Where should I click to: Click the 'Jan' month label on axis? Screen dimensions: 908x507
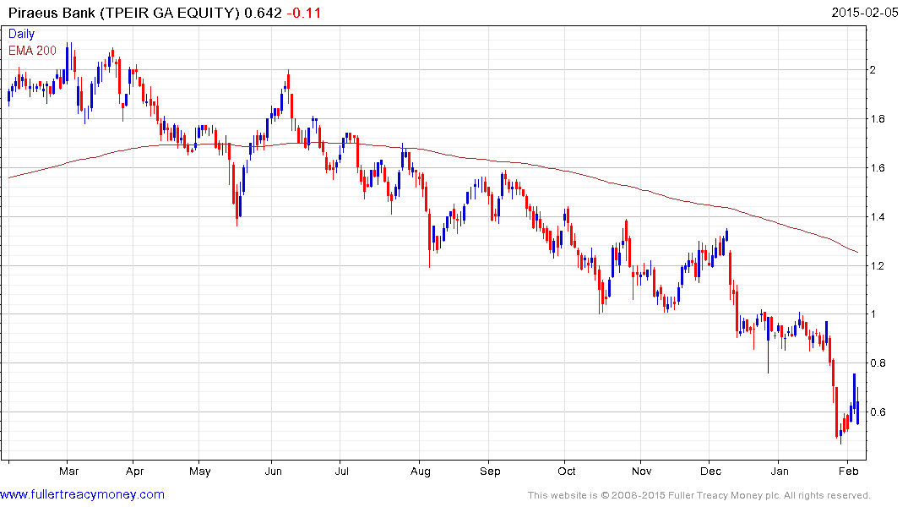tap(780, 471)
